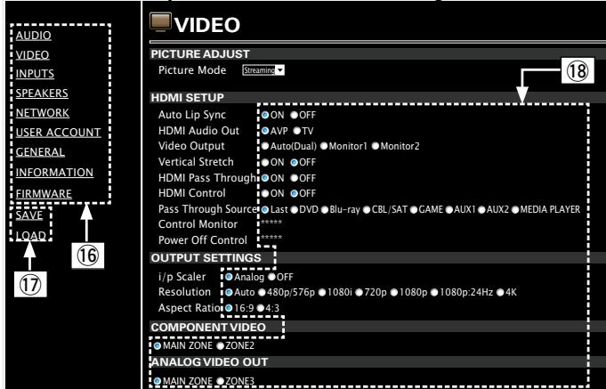Select MAIN ZONE under Analog Video Out
The height and width of the screenshot is (389, 606).
coord(158,381)
